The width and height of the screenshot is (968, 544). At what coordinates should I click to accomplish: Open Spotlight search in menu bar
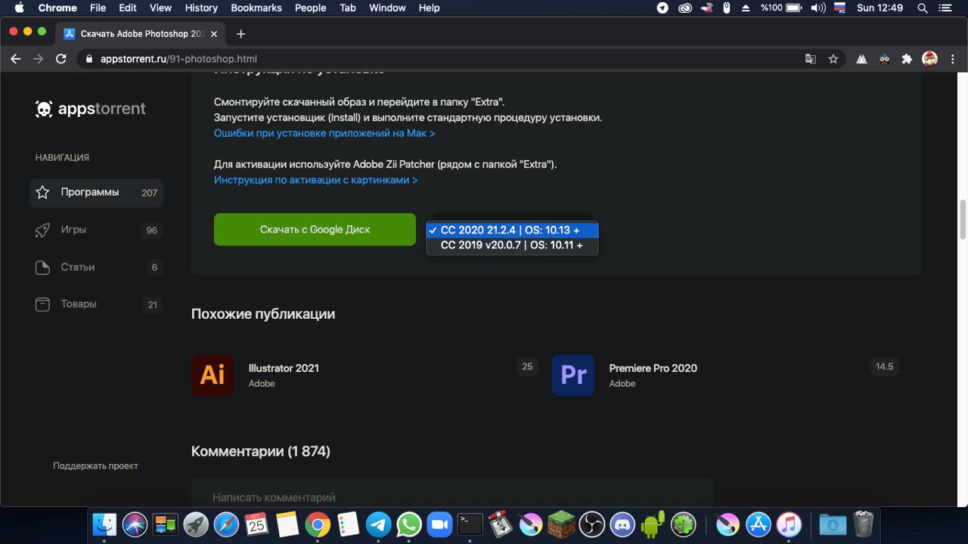coord(923,8)
